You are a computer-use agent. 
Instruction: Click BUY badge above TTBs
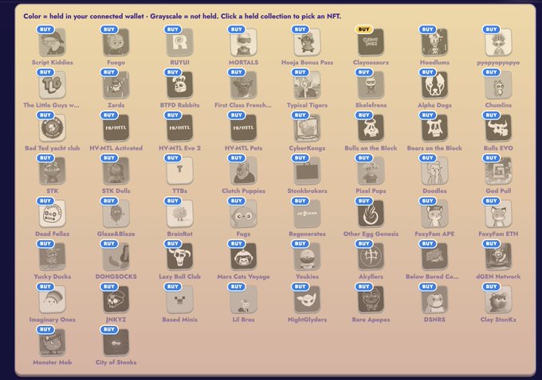point(172,158)
